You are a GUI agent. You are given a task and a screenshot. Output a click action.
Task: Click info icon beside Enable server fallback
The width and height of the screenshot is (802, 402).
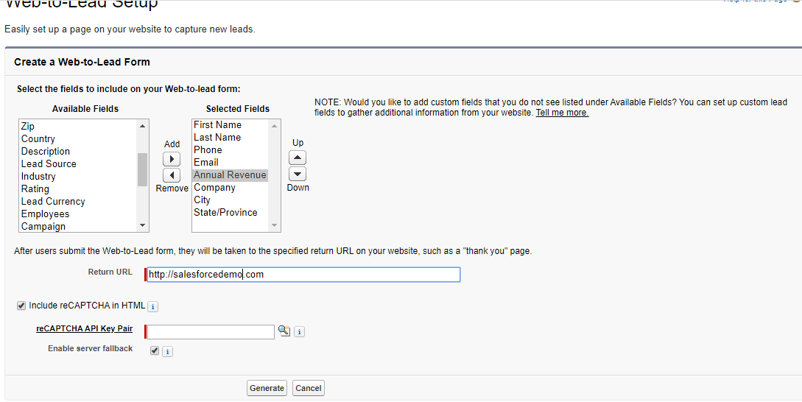(x=167, y=351)
